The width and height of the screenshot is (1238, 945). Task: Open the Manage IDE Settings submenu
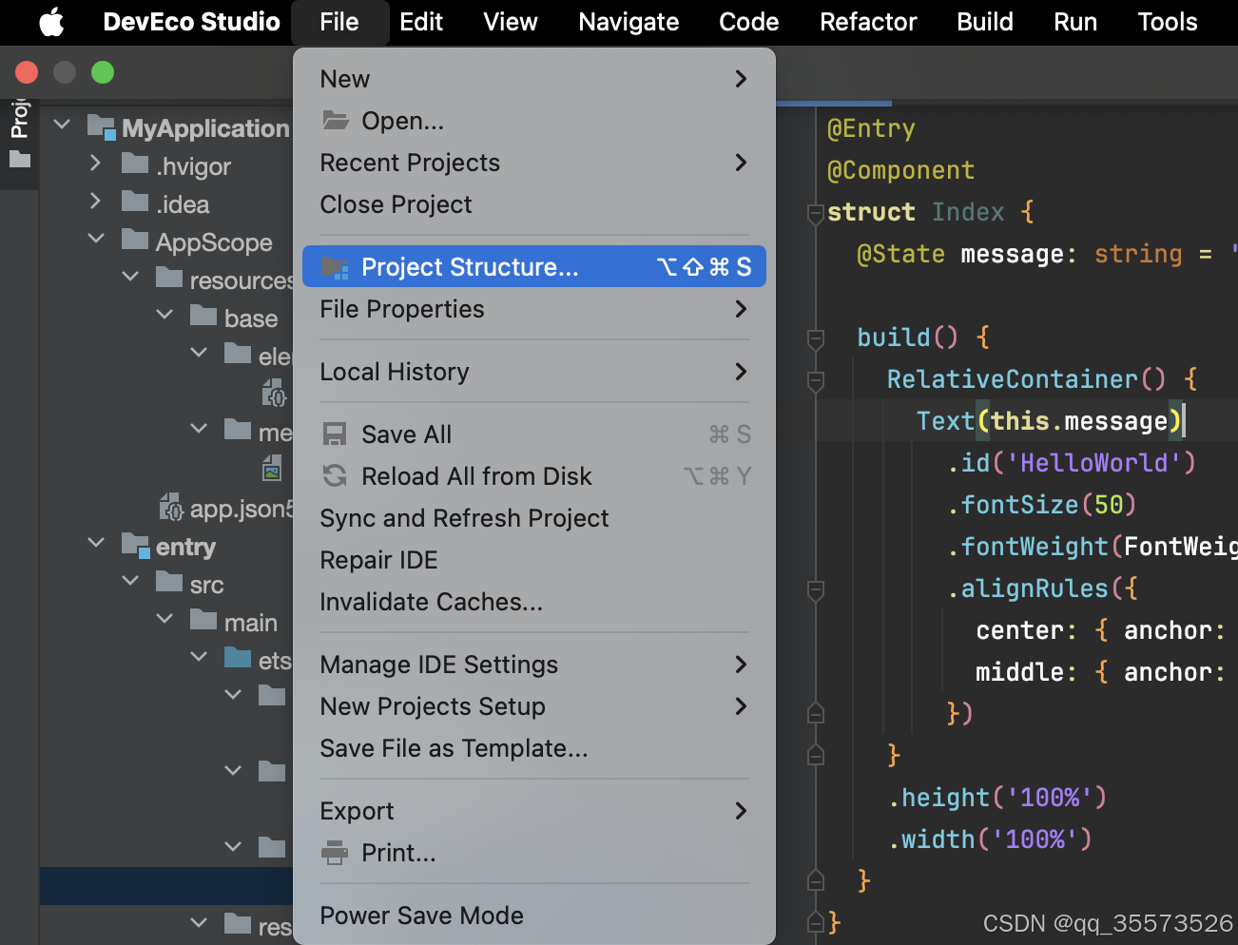tap(534, 665)
